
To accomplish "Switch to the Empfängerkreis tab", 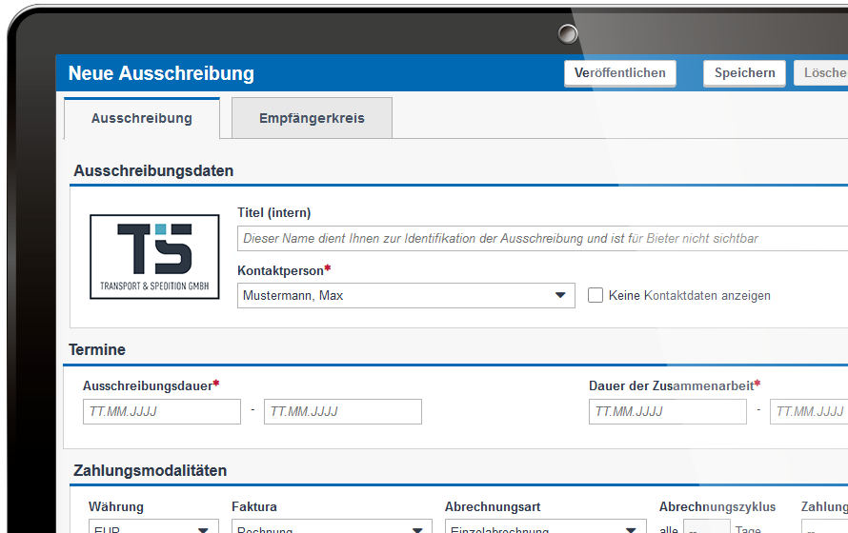I will pos(312,119).
